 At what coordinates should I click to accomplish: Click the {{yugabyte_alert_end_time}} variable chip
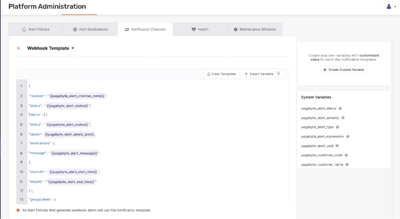click(71, 182)
